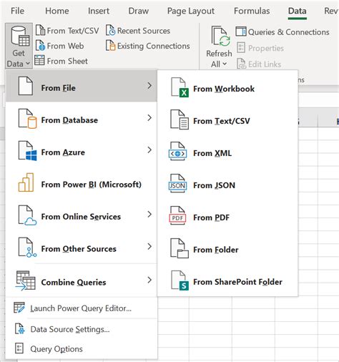Click the Edit Links button
The image size is (339, 362).
click(x=259, y=64)
